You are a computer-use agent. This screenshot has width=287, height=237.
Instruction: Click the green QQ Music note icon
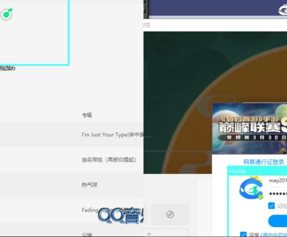pos(7,14)
